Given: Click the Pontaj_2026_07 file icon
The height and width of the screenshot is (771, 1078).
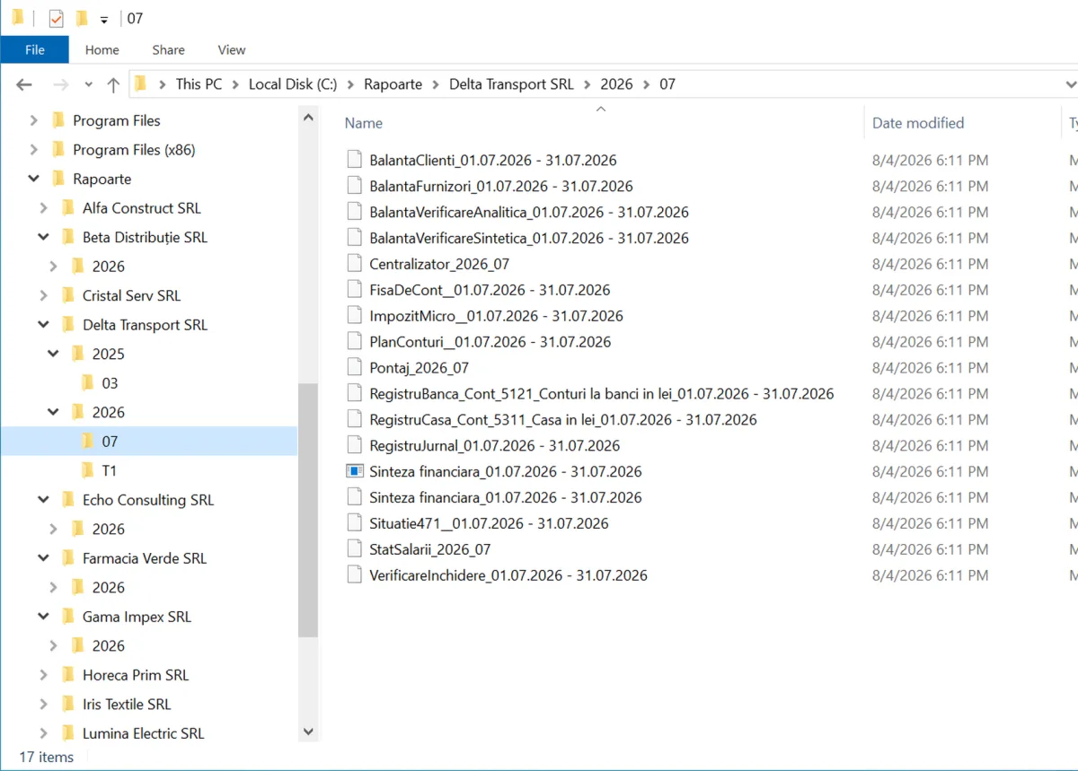Looking at the screenshot, I should (x=354, y=368).
